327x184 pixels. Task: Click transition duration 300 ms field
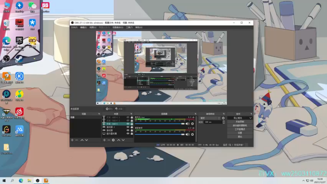tap(213, 122)
